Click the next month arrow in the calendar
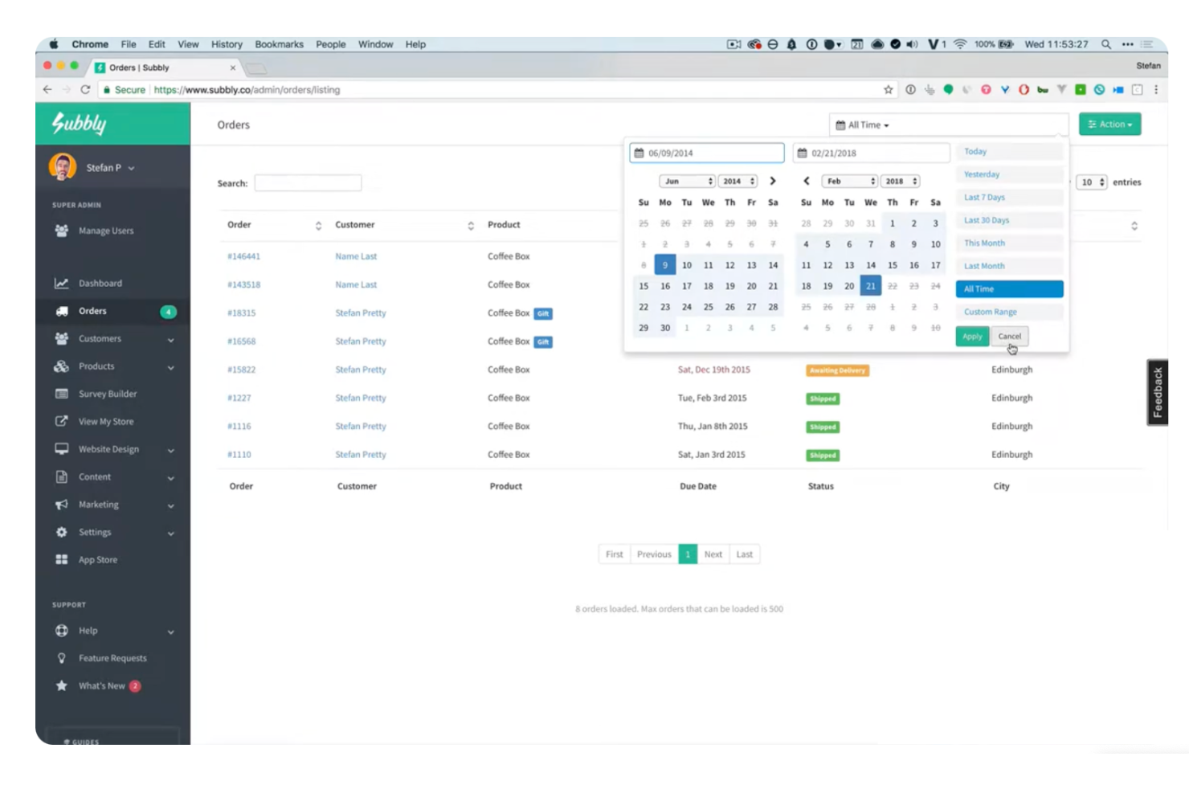 [772, 181]
